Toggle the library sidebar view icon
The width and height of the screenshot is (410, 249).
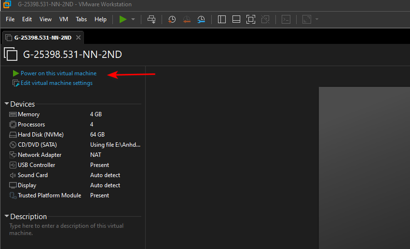[x=222, y=19]
